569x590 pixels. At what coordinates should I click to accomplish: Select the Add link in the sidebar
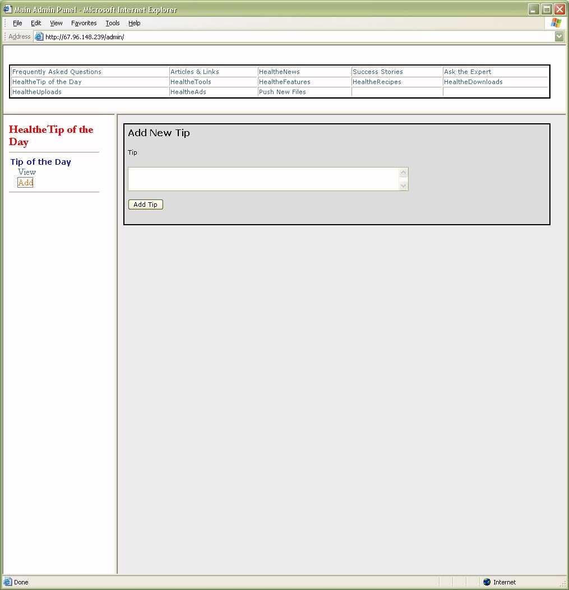pyautogui.click(x=25, y=183)
